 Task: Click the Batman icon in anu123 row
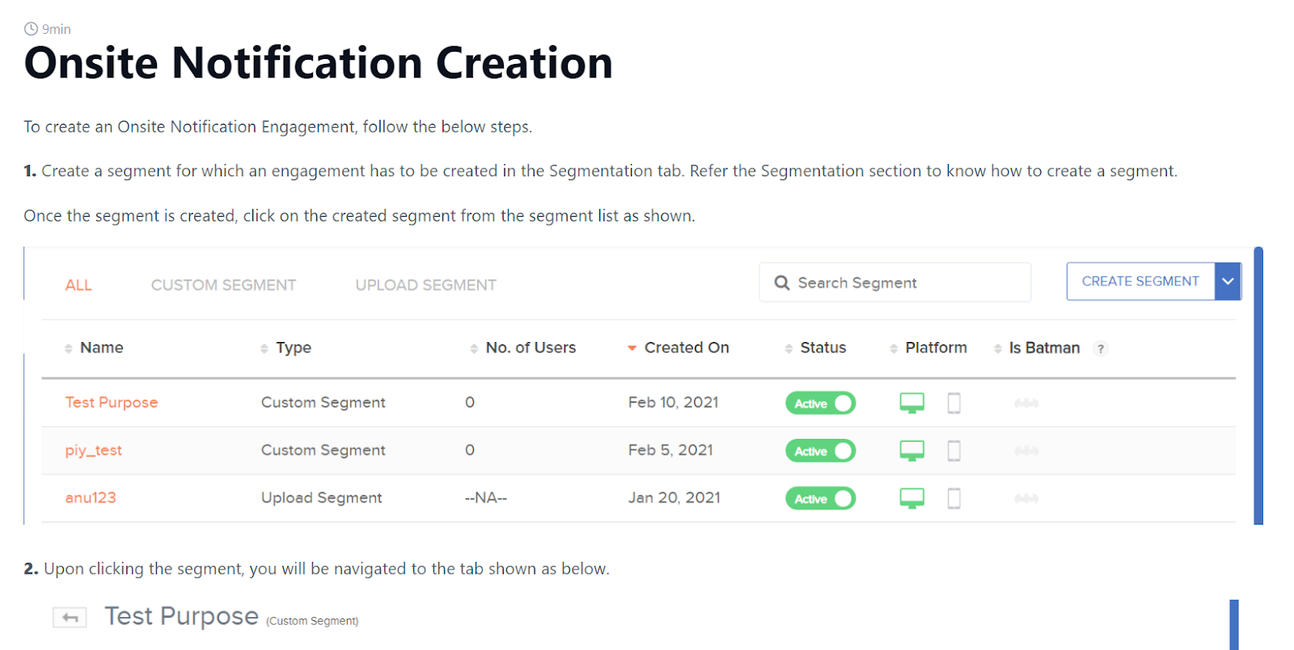[1025, 499]
